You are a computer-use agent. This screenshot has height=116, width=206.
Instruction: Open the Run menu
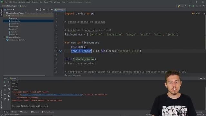(41, 2)
